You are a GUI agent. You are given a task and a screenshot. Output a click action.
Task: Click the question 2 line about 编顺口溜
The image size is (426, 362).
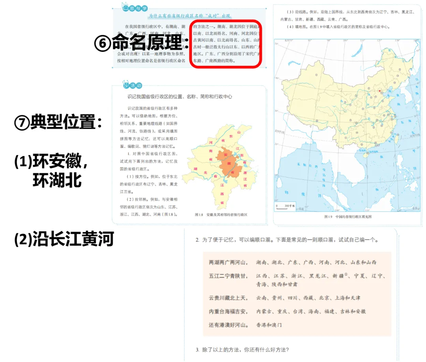pyautogui.click(x=287, y=240)
